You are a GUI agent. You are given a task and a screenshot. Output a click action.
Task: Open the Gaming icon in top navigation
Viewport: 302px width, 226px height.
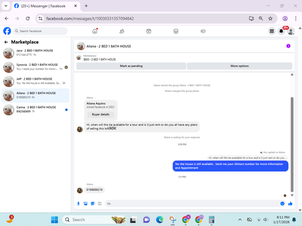[x=203, y=31]
